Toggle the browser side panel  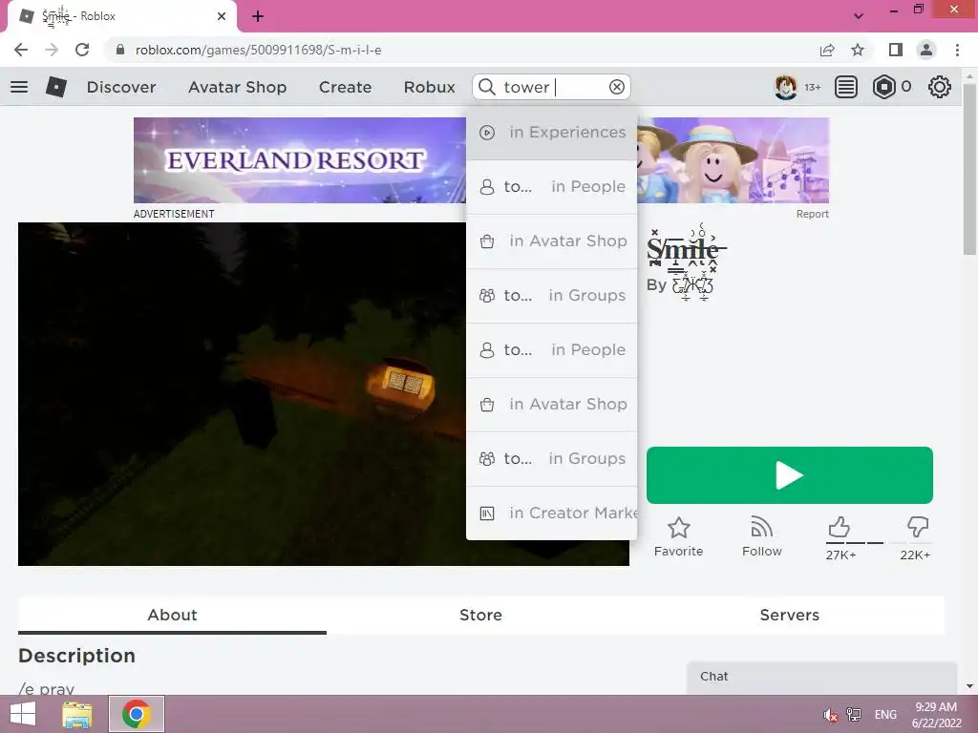click(x=896, y=50)
